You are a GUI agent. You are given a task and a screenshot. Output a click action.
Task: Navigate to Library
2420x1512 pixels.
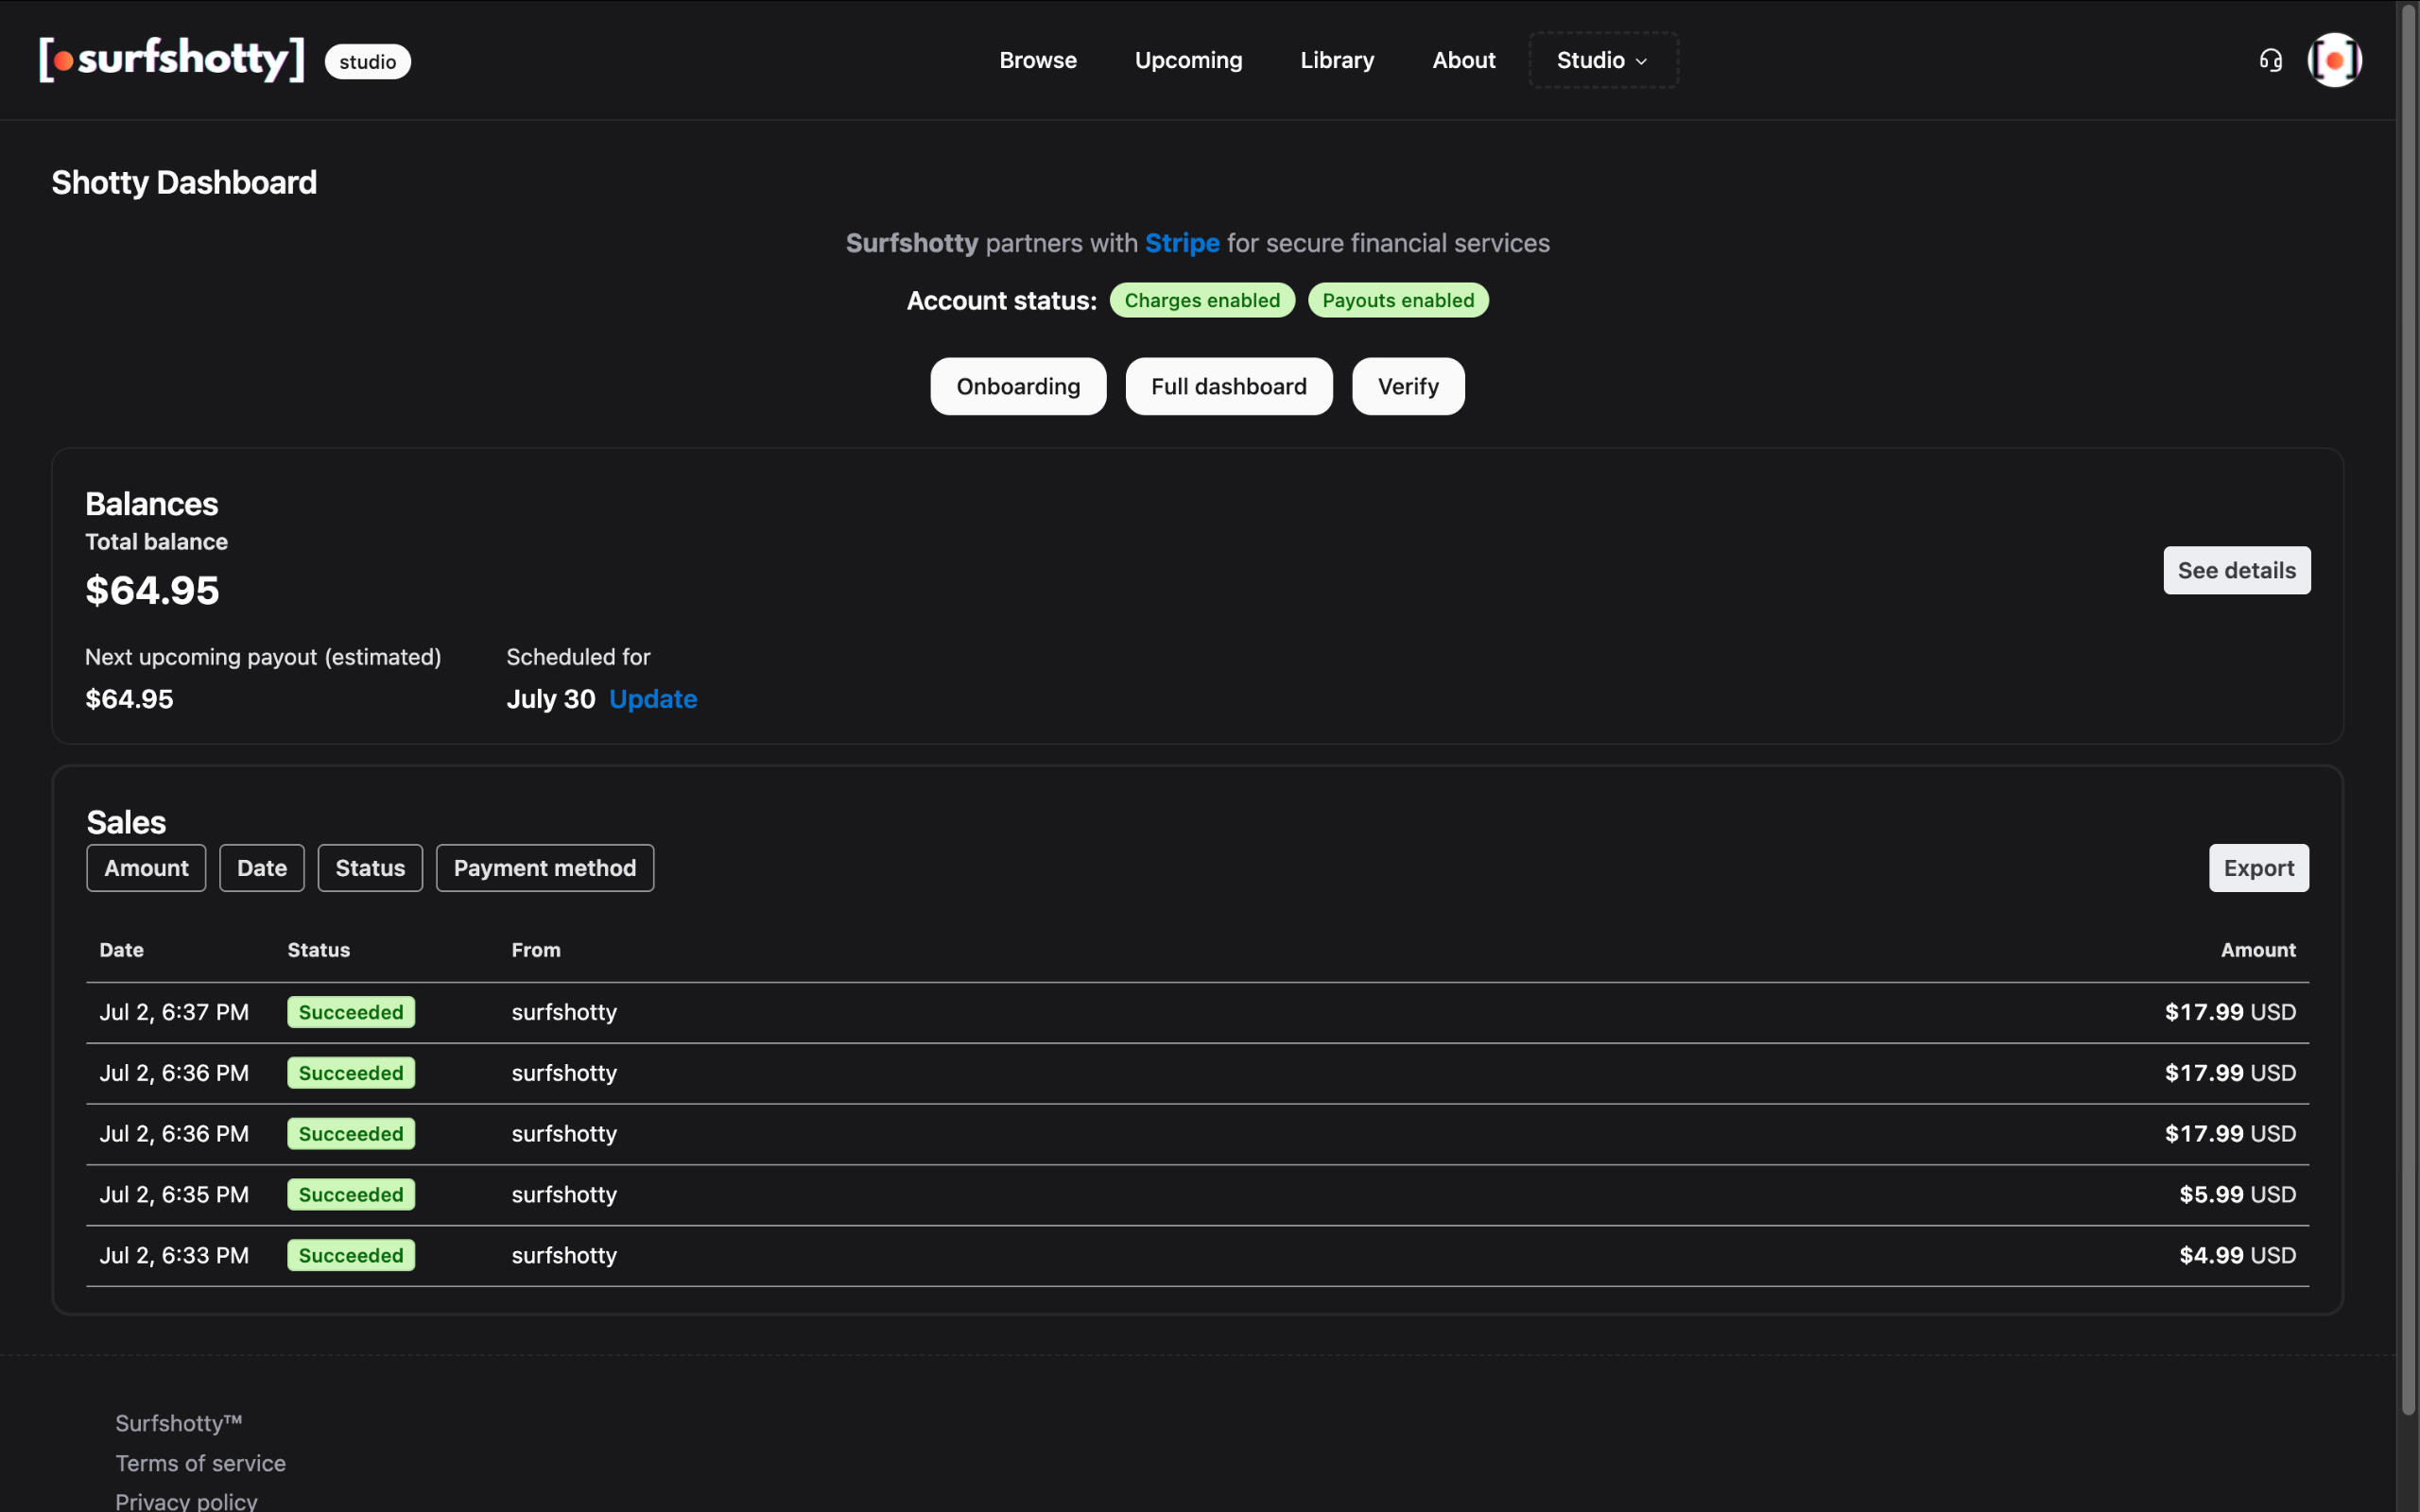(x=1337, y=60)
